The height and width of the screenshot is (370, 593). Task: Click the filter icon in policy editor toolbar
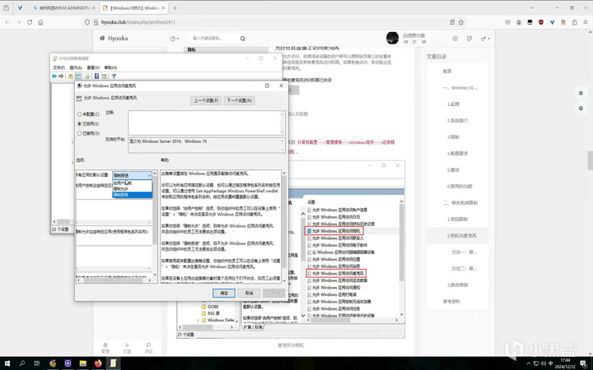pyautogui.click(x=114, y=76)
